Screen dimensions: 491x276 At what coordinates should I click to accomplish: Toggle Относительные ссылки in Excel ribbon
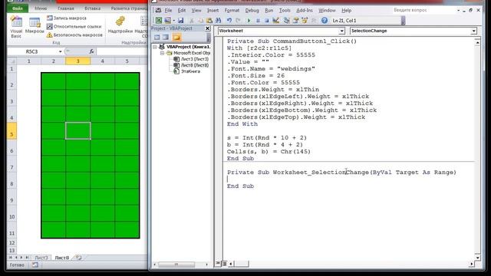tap(74, 27)
